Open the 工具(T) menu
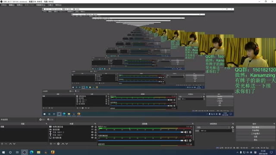Viewport: 276px width, 155px height. click(50, 5)
